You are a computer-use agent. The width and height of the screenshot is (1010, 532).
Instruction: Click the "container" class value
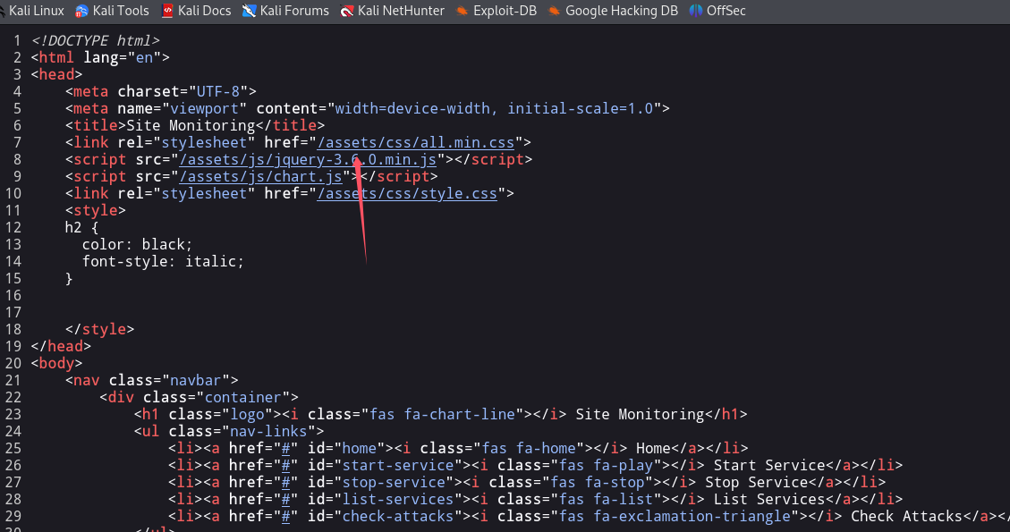tap(242, 397)
